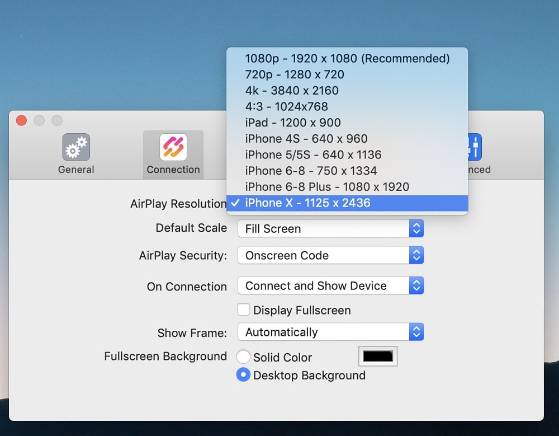Choose iPhone 4S - 640 x 960
This screenshot has height=436, width=559.
click(306, 139)
